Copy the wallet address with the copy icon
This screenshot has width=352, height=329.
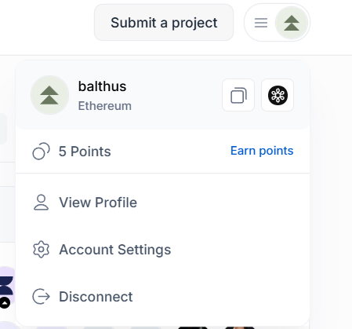238,95
